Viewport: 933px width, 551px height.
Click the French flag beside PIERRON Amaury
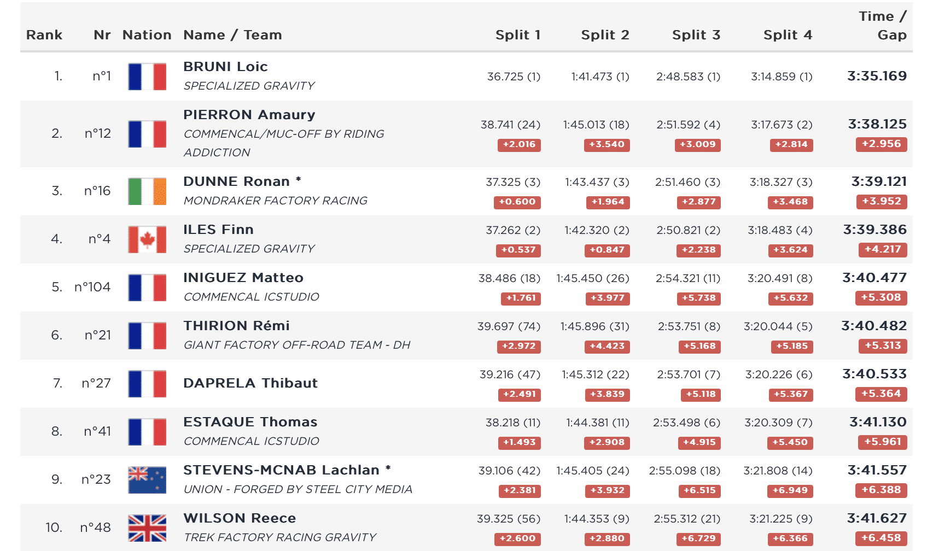[x=147, y=134]
